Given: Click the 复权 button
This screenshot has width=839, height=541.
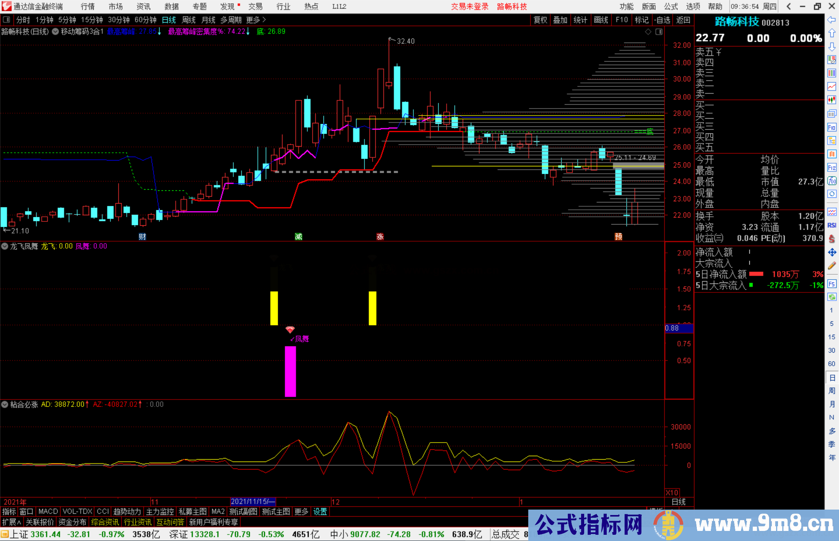Looking at the screenshot, I should point(540,20).
